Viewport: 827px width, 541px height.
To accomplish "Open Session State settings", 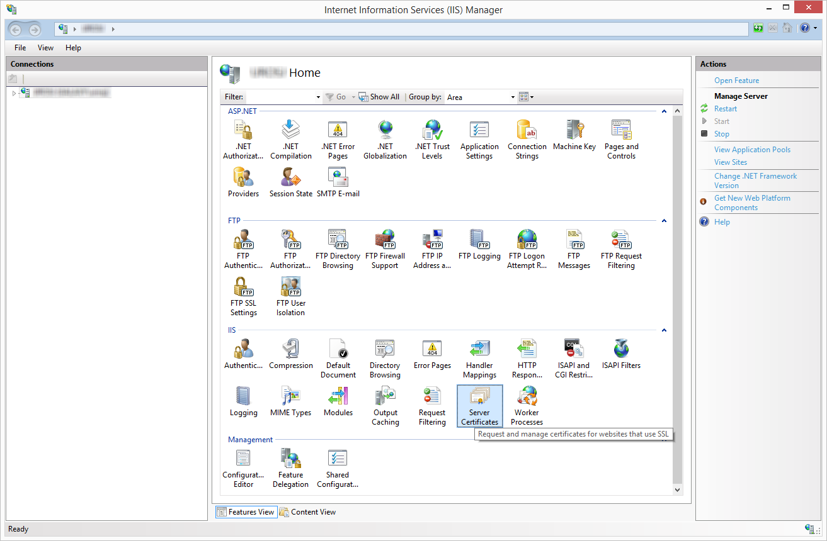I will [x=290, y=182].
